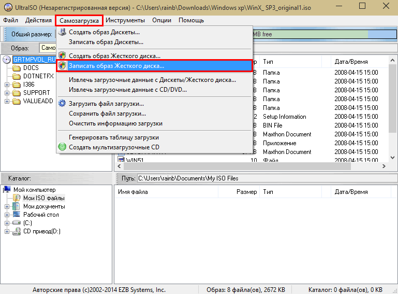The image size is (398, 294).
Task: Expand the SUPPORT folder node
Action: (x=7, y=93)
